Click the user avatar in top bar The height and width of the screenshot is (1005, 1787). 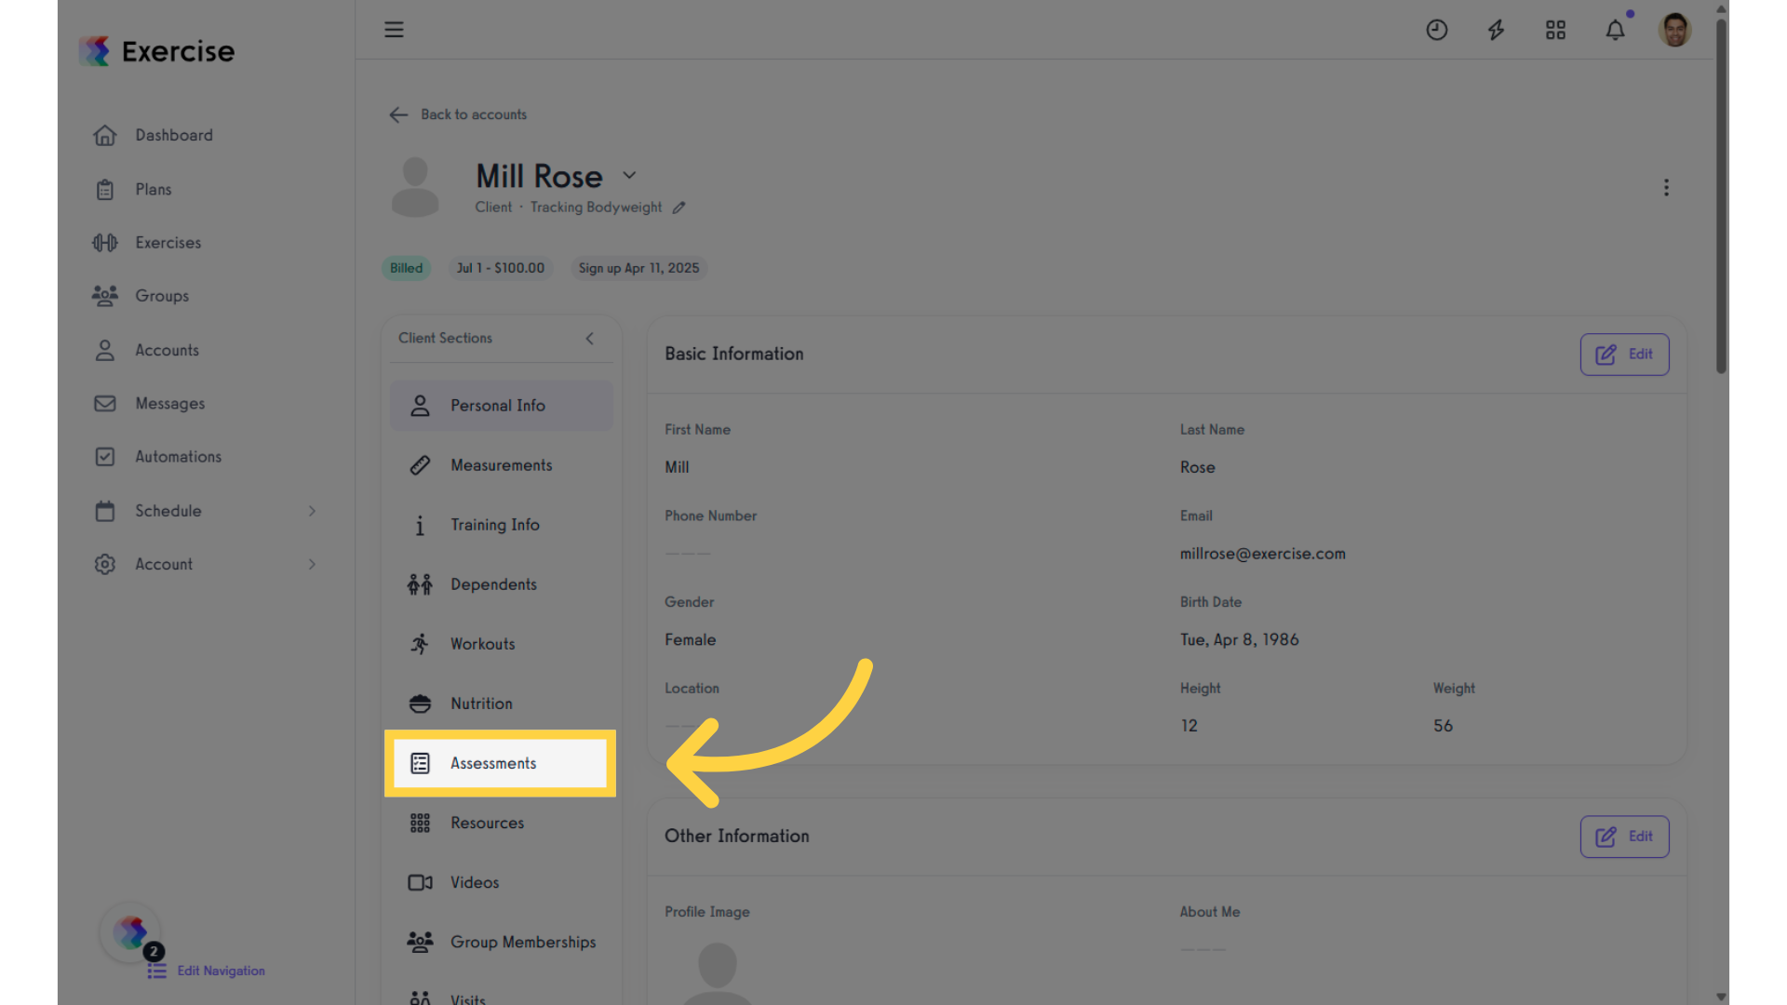(x=1674, y=30)
